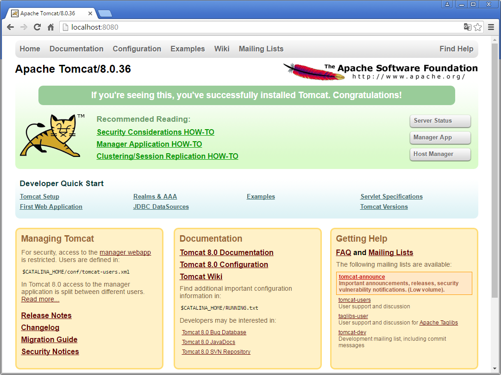The height and width of the screenshot is (375, 501).
Task: Open Mailing Lists in top navigation
Action: 261,49
